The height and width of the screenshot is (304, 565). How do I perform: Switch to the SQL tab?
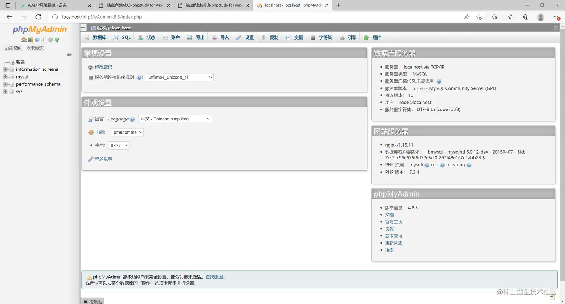pyautogui.click(x=122, y=38)
